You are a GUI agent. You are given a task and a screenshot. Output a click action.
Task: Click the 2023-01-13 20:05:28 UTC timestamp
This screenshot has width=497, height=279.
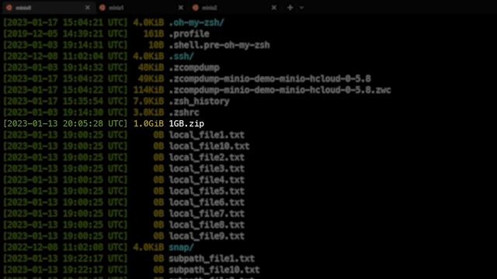pos(65,124)
